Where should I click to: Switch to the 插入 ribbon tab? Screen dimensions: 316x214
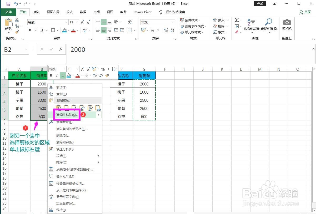point(36,12)
